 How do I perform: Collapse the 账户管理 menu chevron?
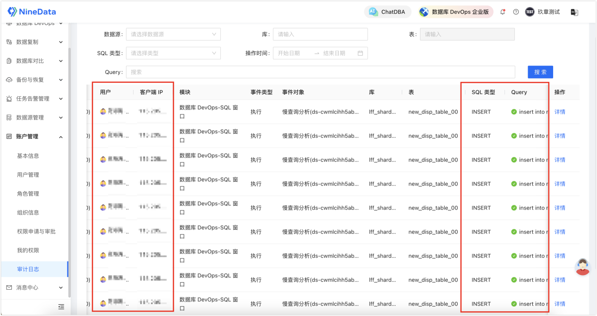click(60, 137)
